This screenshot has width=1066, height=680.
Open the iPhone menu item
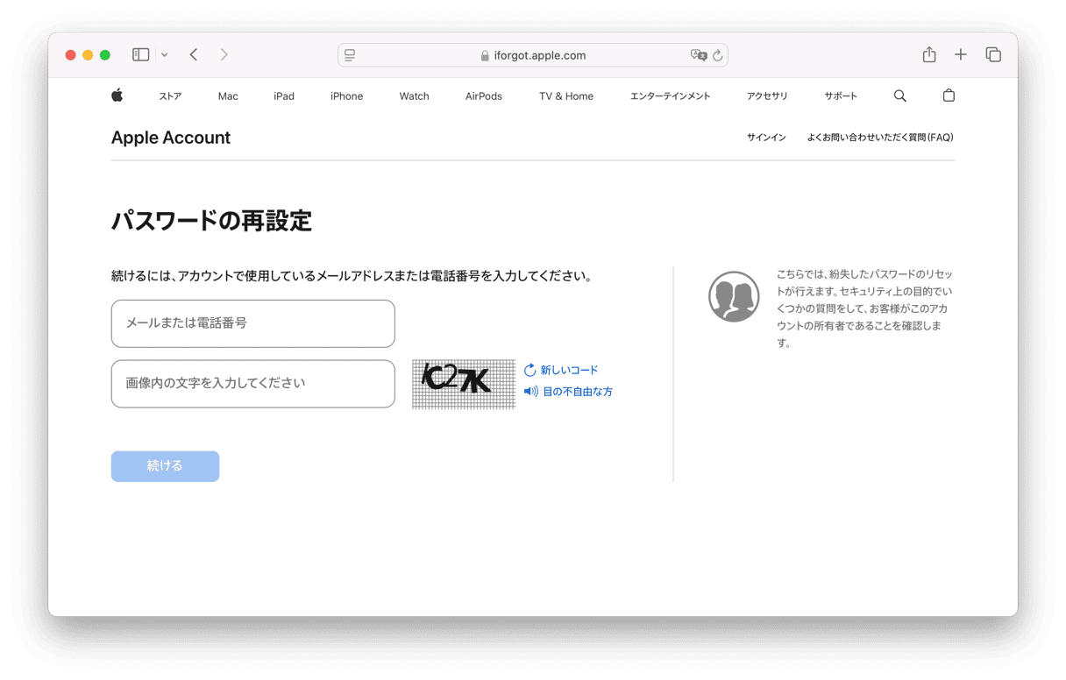[x=346, y=96]
